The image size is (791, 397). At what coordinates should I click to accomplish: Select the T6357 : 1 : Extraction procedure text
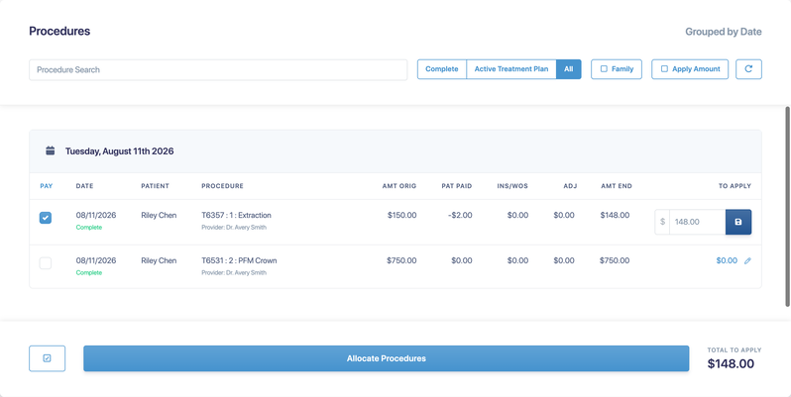coord(236,215)
